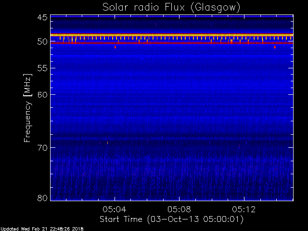
Task: Click the red spot below 50 MHz after 05:12
Action: coord(275,47)
